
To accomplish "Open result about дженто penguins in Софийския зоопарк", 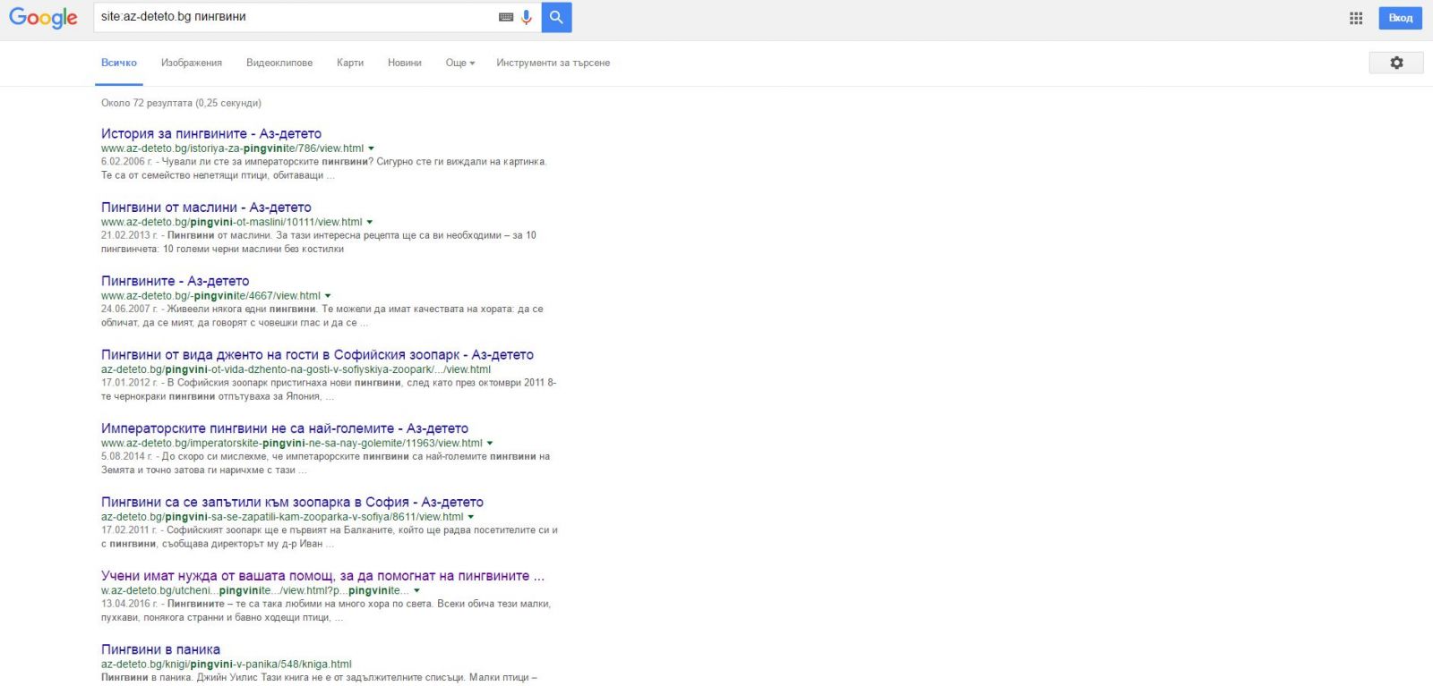I will point(317,354).
